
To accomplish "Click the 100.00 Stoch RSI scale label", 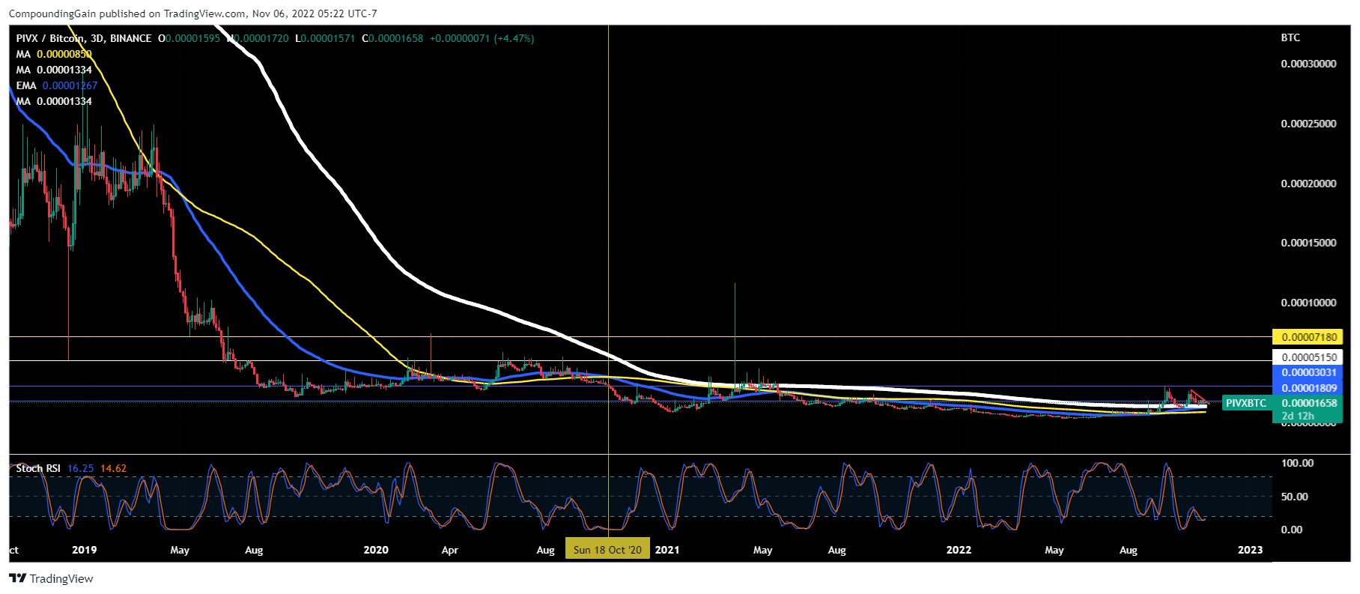I will (1297, 463).
